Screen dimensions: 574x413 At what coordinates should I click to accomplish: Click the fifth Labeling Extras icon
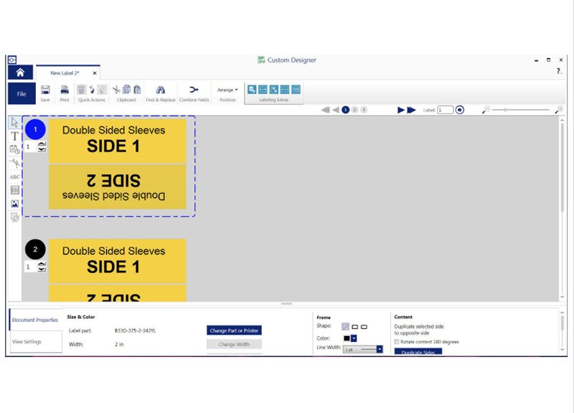pyautogui.click(x=296, y=89)
